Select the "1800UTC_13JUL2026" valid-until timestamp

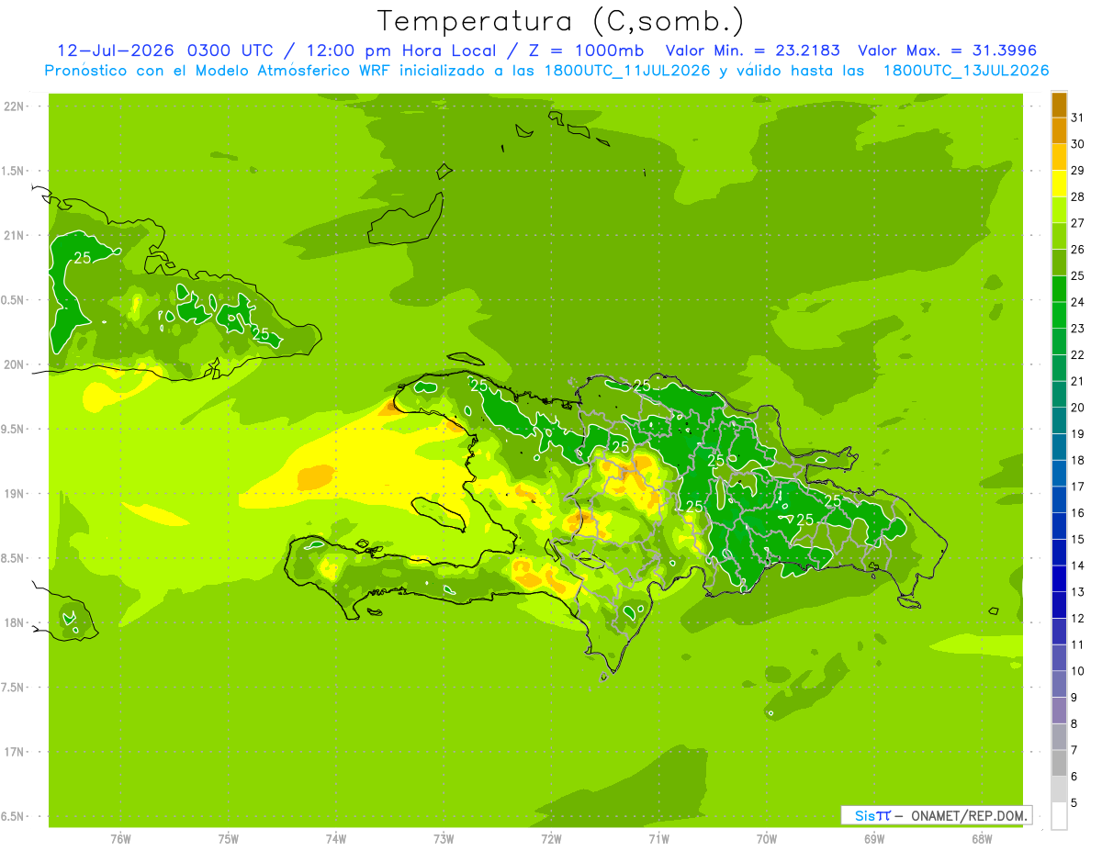pos(966,71)
